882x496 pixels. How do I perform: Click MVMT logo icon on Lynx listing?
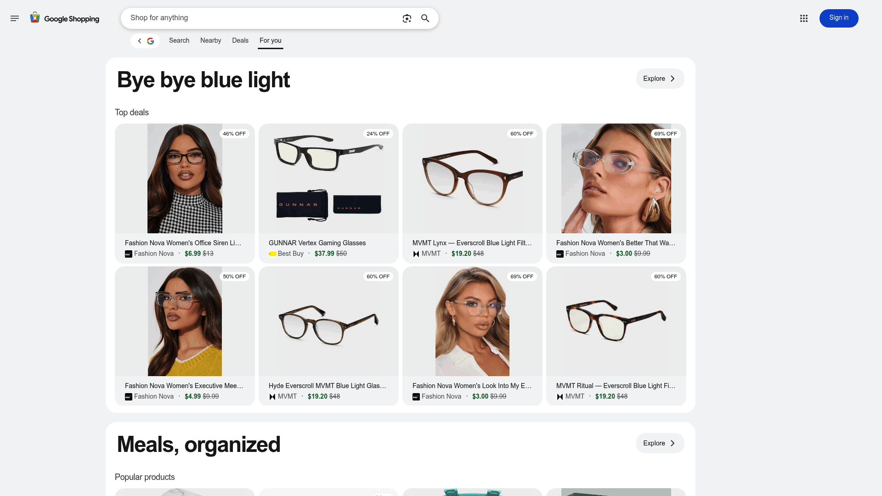[416, 254]
